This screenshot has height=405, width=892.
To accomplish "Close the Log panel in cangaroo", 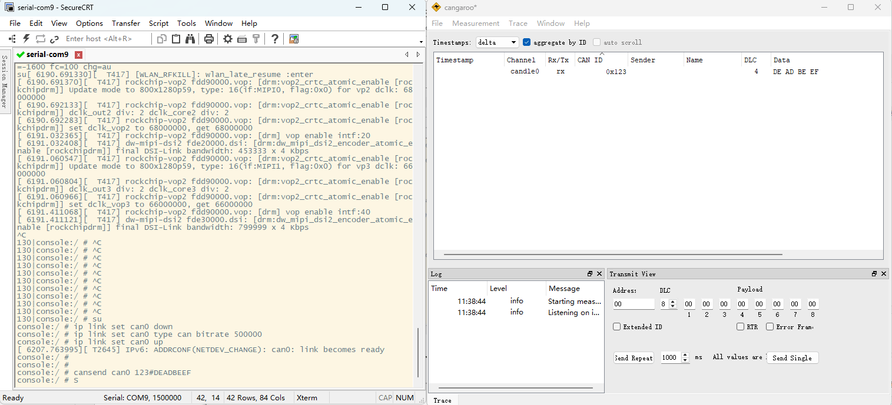I will [x=599, y=274].
